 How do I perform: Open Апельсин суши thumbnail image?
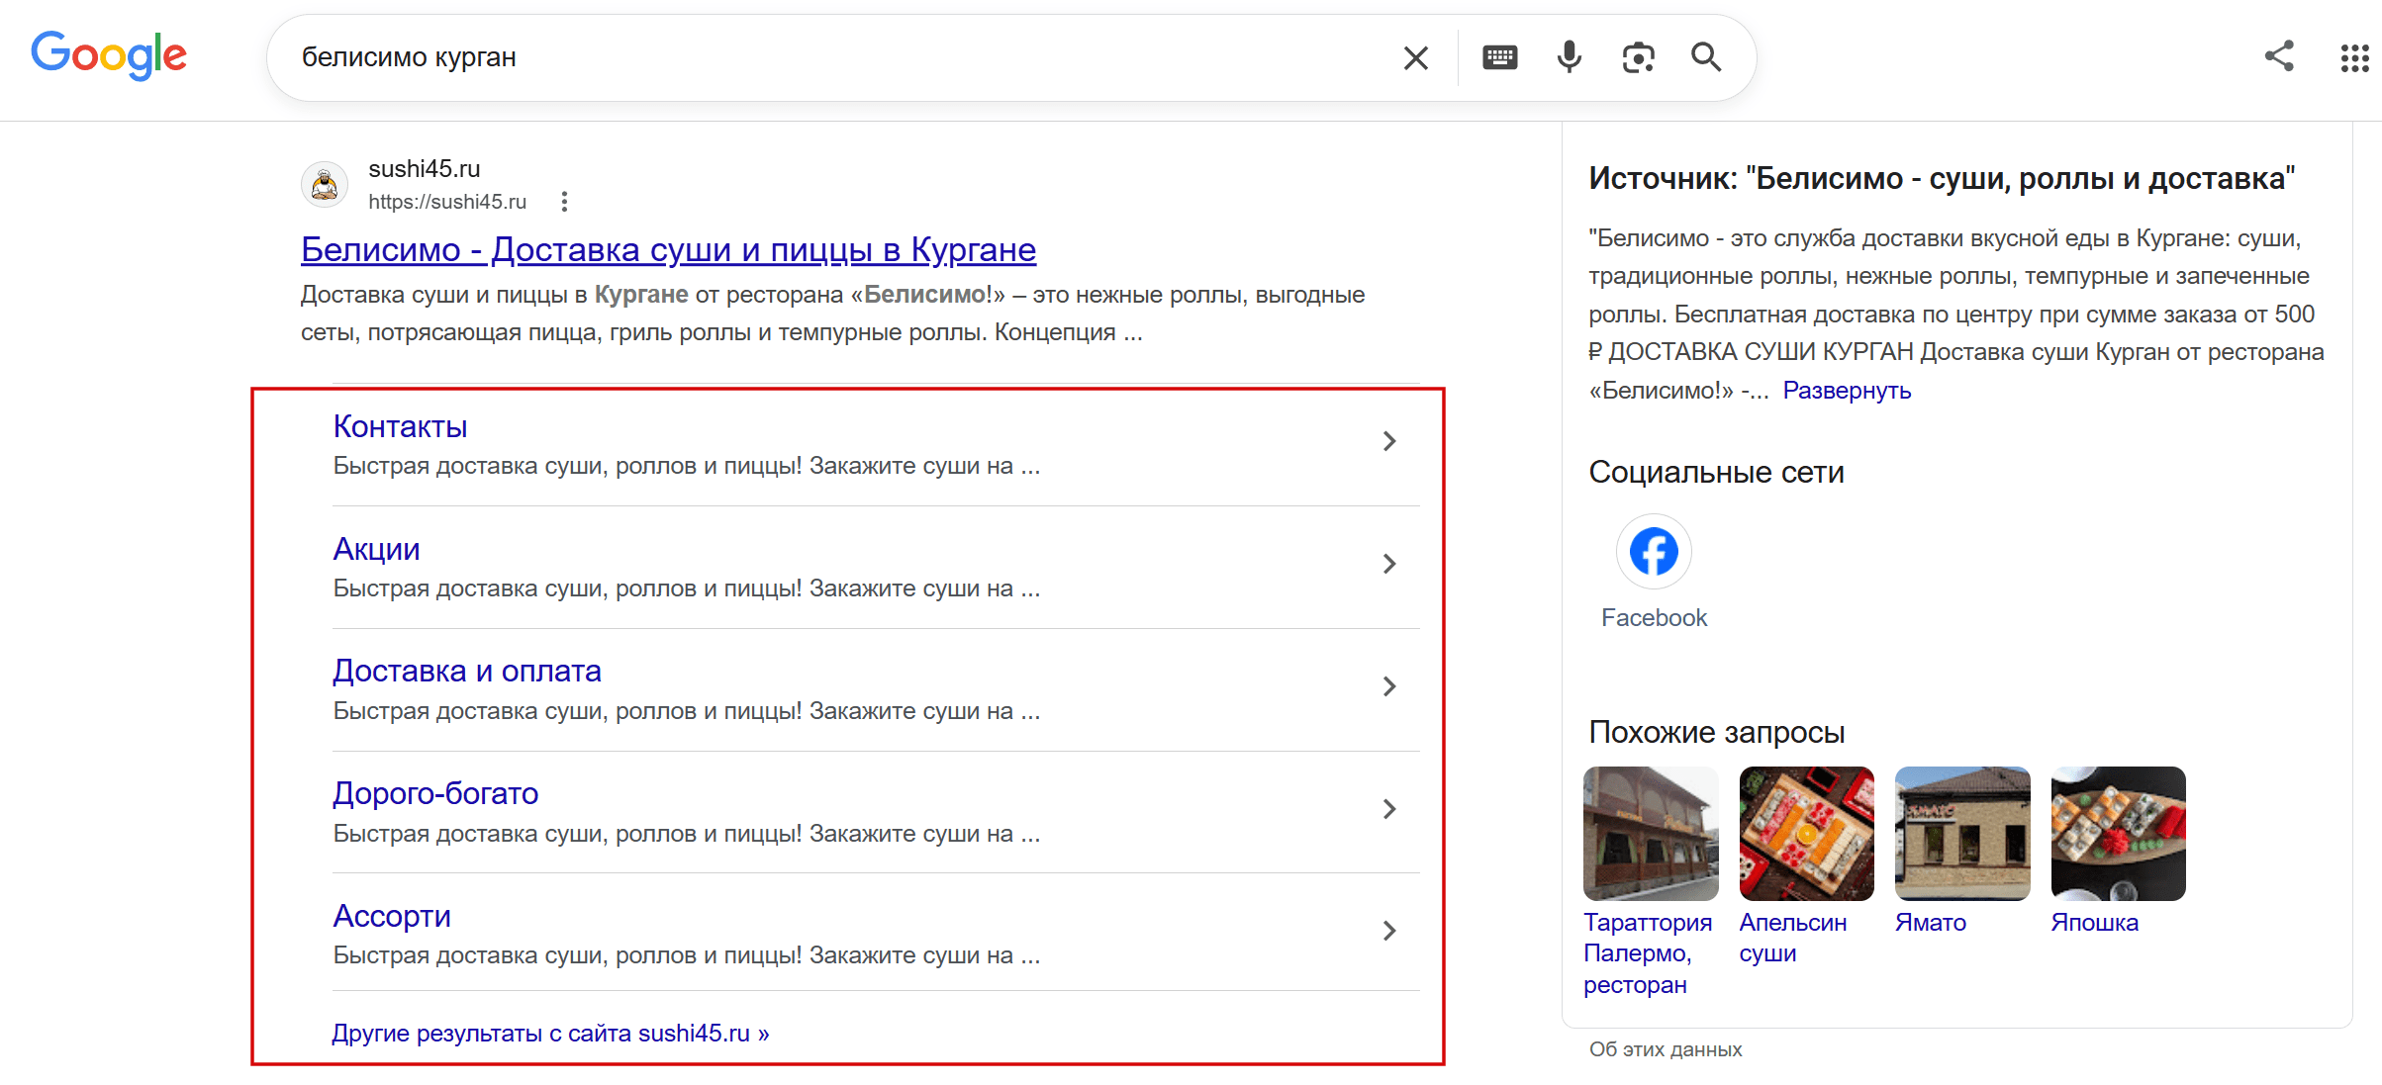pos(1807,834)
